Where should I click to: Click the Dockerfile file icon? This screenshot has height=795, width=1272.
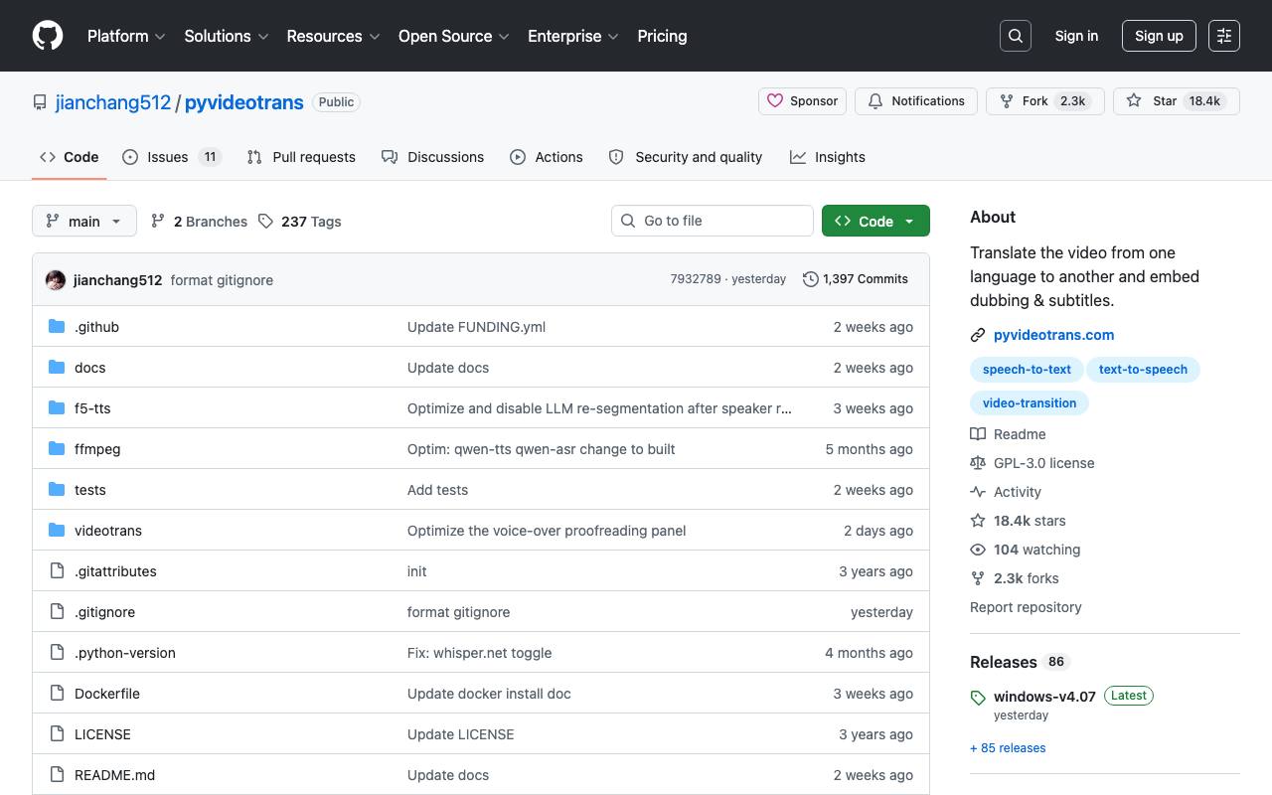(x=57, y=693)
